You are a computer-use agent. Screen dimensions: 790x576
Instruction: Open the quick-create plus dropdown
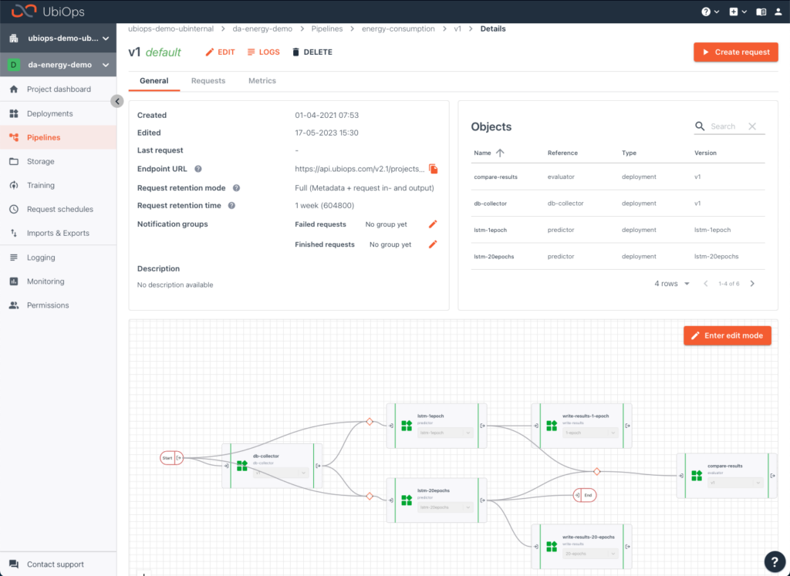pyautogui.click(x=734, y=12)
